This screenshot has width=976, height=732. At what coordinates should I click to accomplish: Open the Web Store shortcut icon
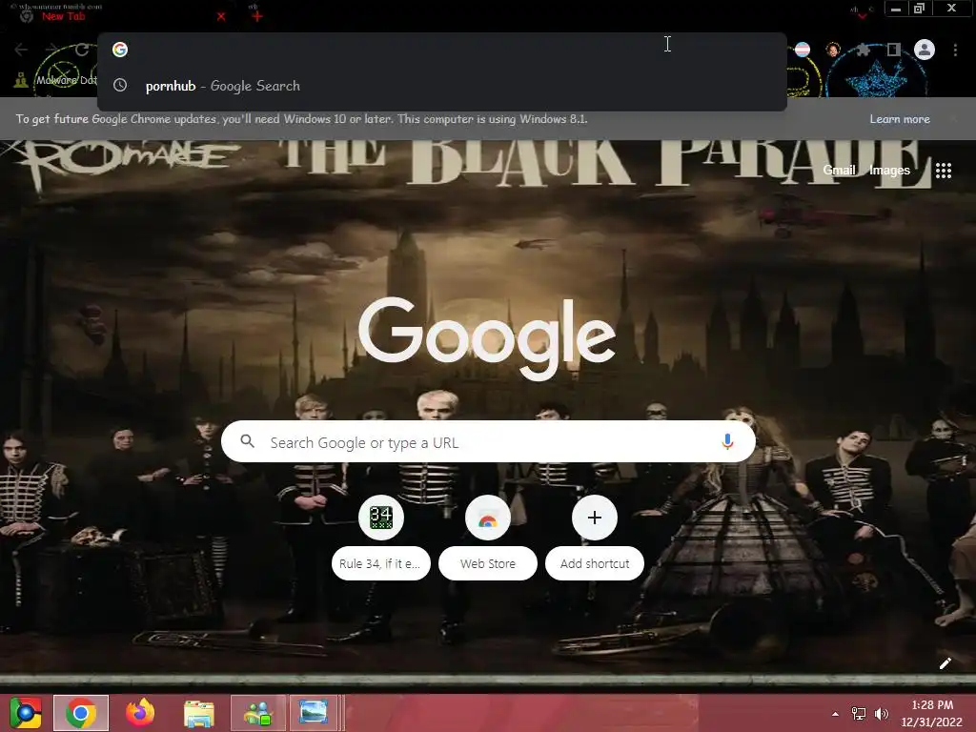[488, 518]
